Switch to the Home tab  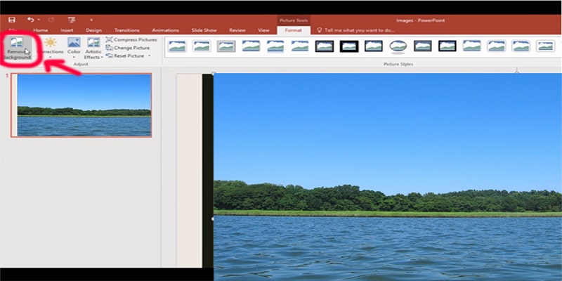click(41, 30)
